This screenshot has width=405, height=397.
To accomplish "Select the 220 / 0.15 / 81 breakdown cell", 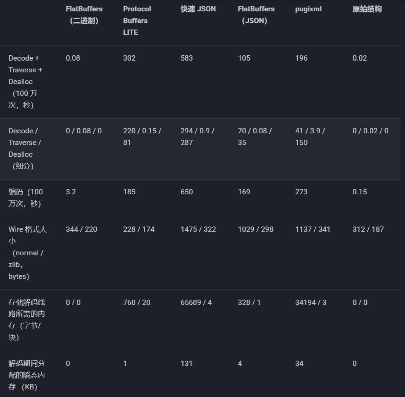I will tap(142, 136).
